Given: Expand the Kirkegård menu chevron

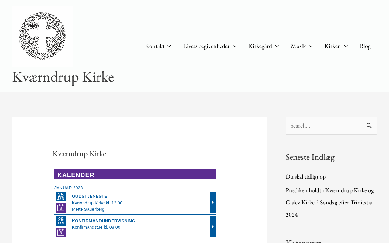Looking at the screenshot, I should tap(277, 46).
